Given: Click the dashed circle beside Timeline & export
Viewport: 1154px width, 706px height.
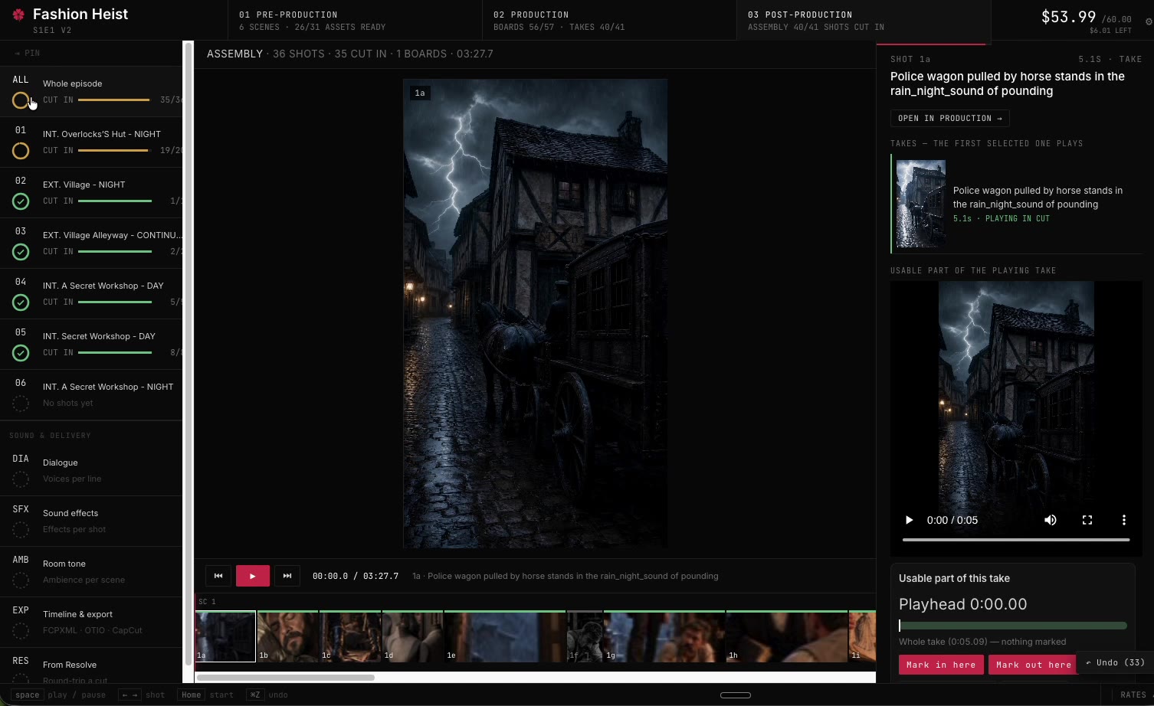Looking at the screenshot, I should click(21, 631).
